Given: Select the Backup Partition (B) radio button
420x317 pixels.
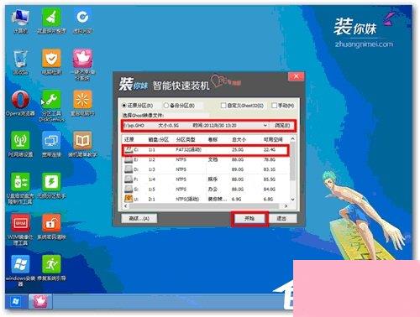Looking at the screenshot, I should (165, 106).
